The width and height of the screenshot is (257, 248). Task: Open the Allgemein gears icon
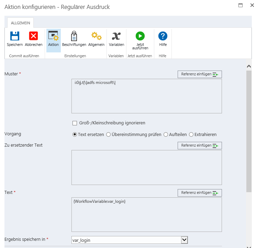[x=96, y=36]
